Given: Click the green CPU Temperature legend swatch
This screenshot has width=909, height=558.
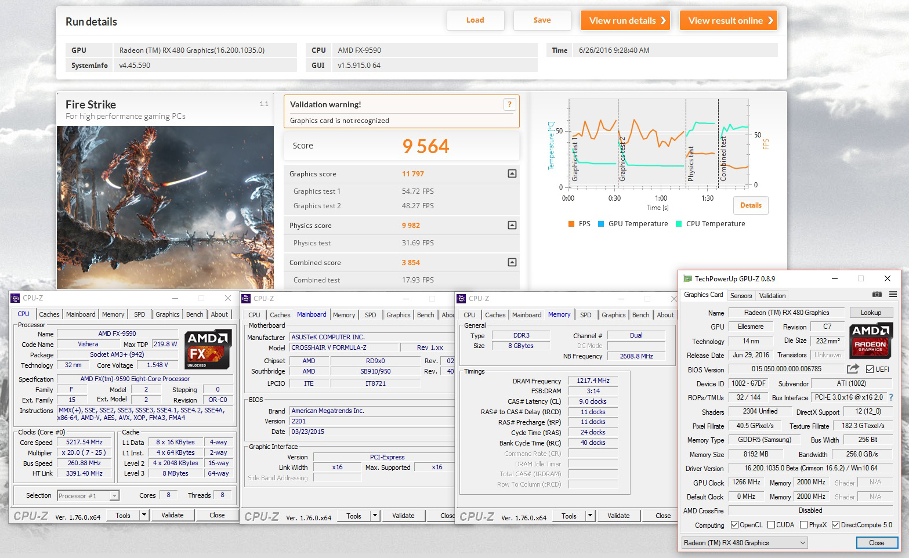Looking at the screenshot, I should click(x=679, y=224).
